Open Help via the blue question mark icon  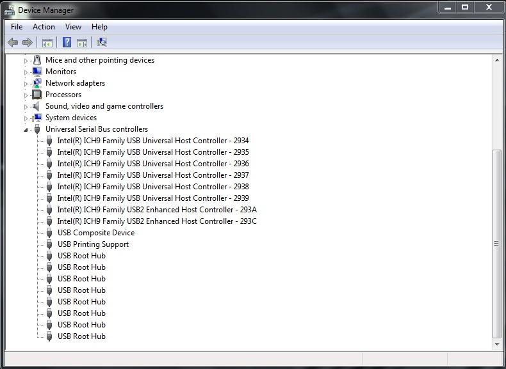point(67,43)
